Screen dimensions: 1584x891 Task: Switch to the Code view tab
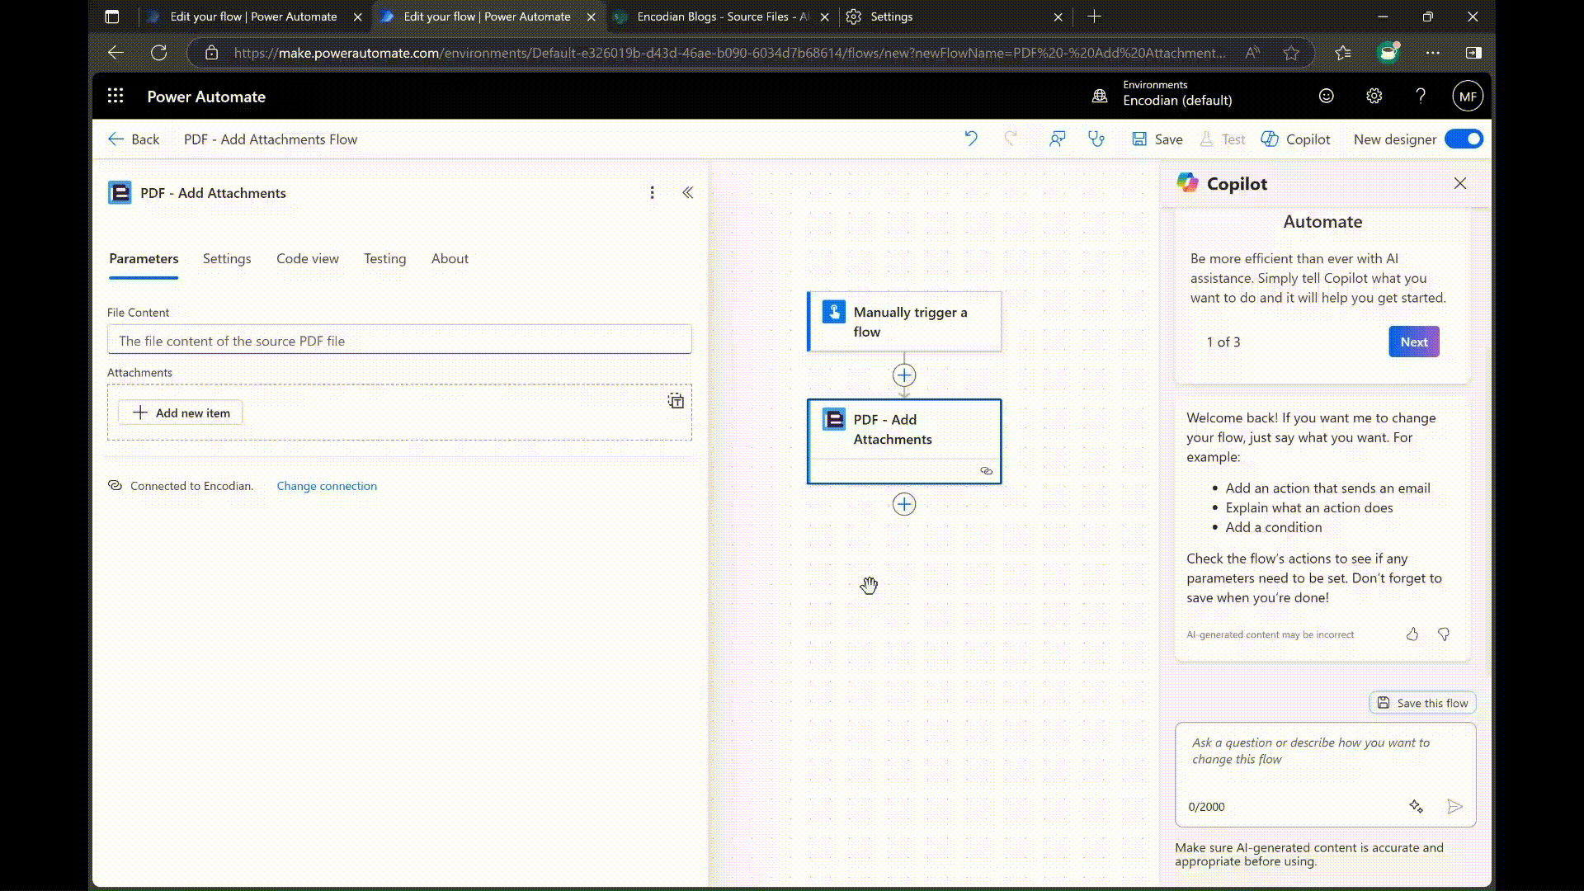[x=307, y=258]
